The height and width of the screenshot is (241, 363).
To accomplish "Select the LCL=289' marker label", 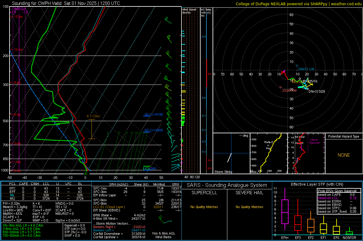I will click(x=150, y=168).
